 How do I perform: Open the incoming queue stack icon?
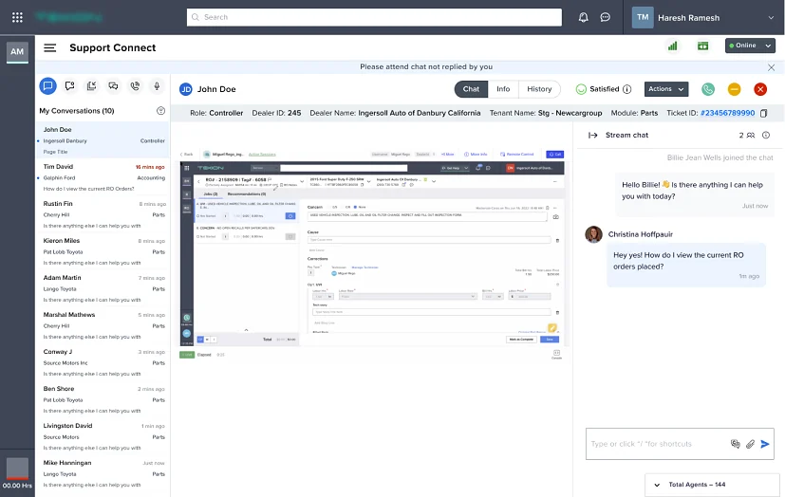point(92,86)
